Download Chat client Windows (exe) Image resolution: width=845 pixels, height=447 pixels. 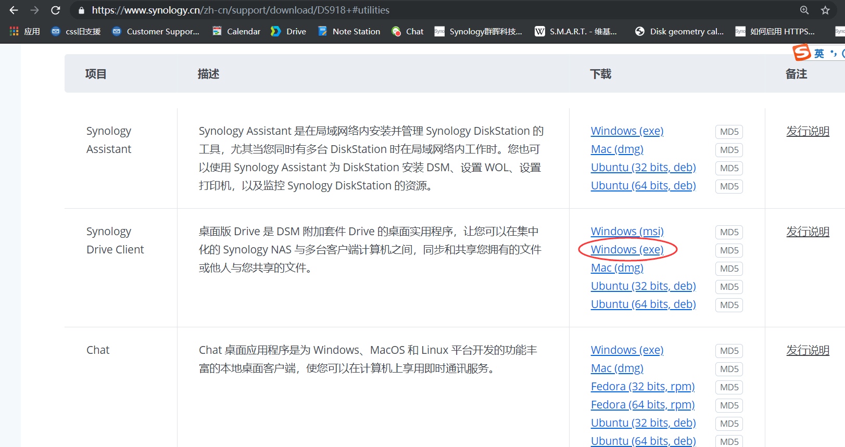point(627,350)
